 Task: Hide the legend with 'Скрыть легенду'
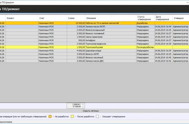(94, 111)
